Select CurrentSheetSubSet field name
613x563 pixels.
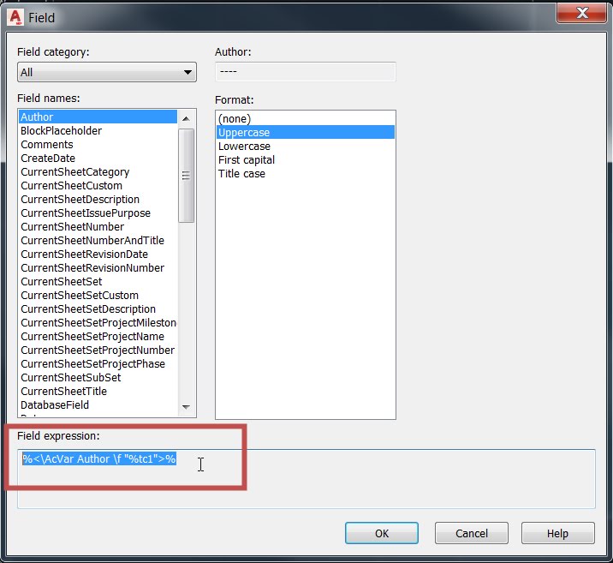tap(98, 377)
